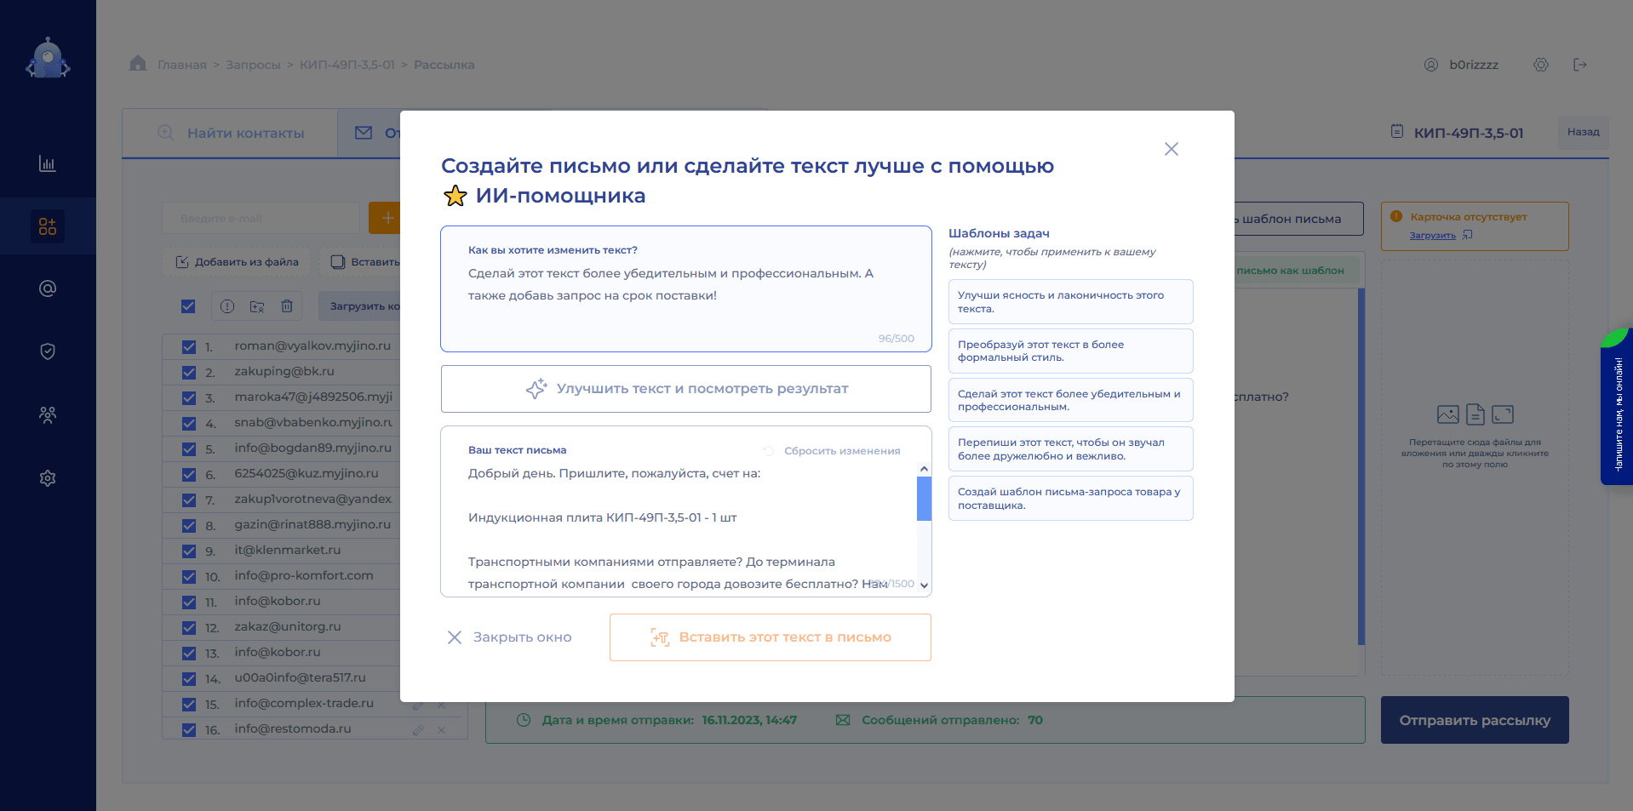
Task: Toggle the select-all contacts checkbox
Action: click(x=188, y=306)
